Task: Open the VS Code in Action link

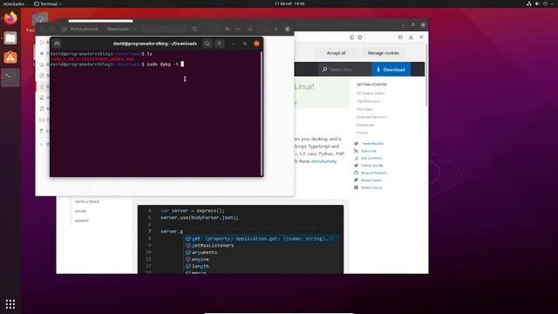Action: [371, 93]
